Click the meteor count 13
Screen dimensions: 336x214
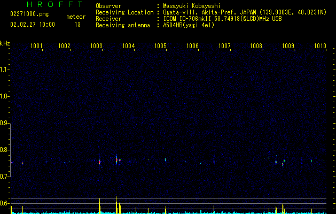77,25
